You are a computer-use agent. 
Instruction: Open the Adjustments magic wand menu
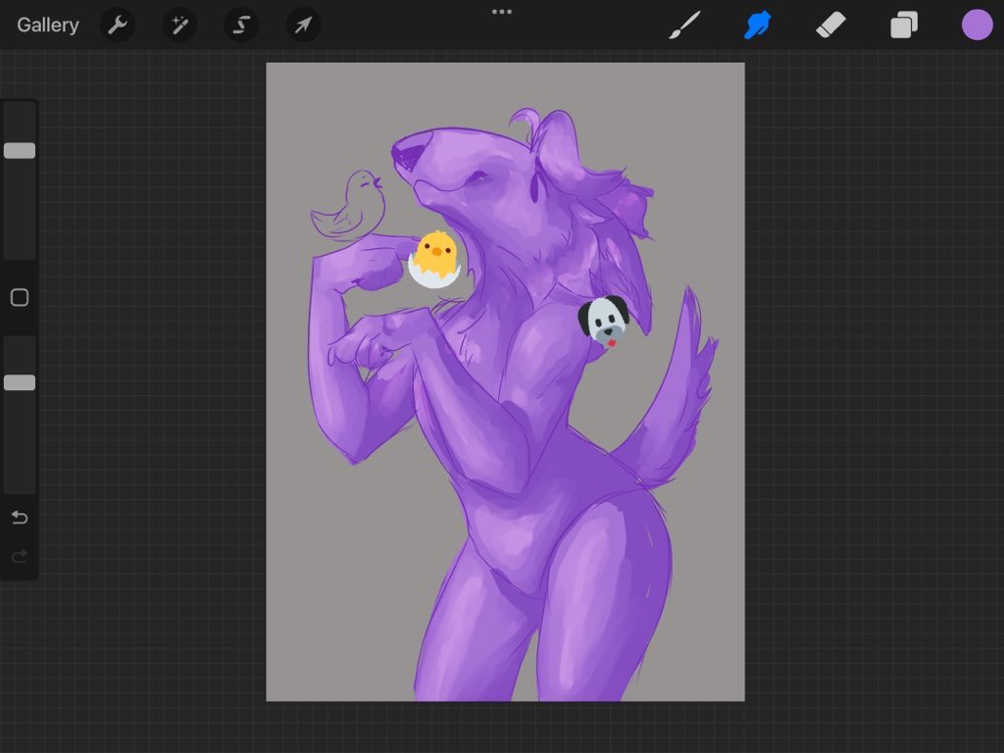tap(179, 25)
